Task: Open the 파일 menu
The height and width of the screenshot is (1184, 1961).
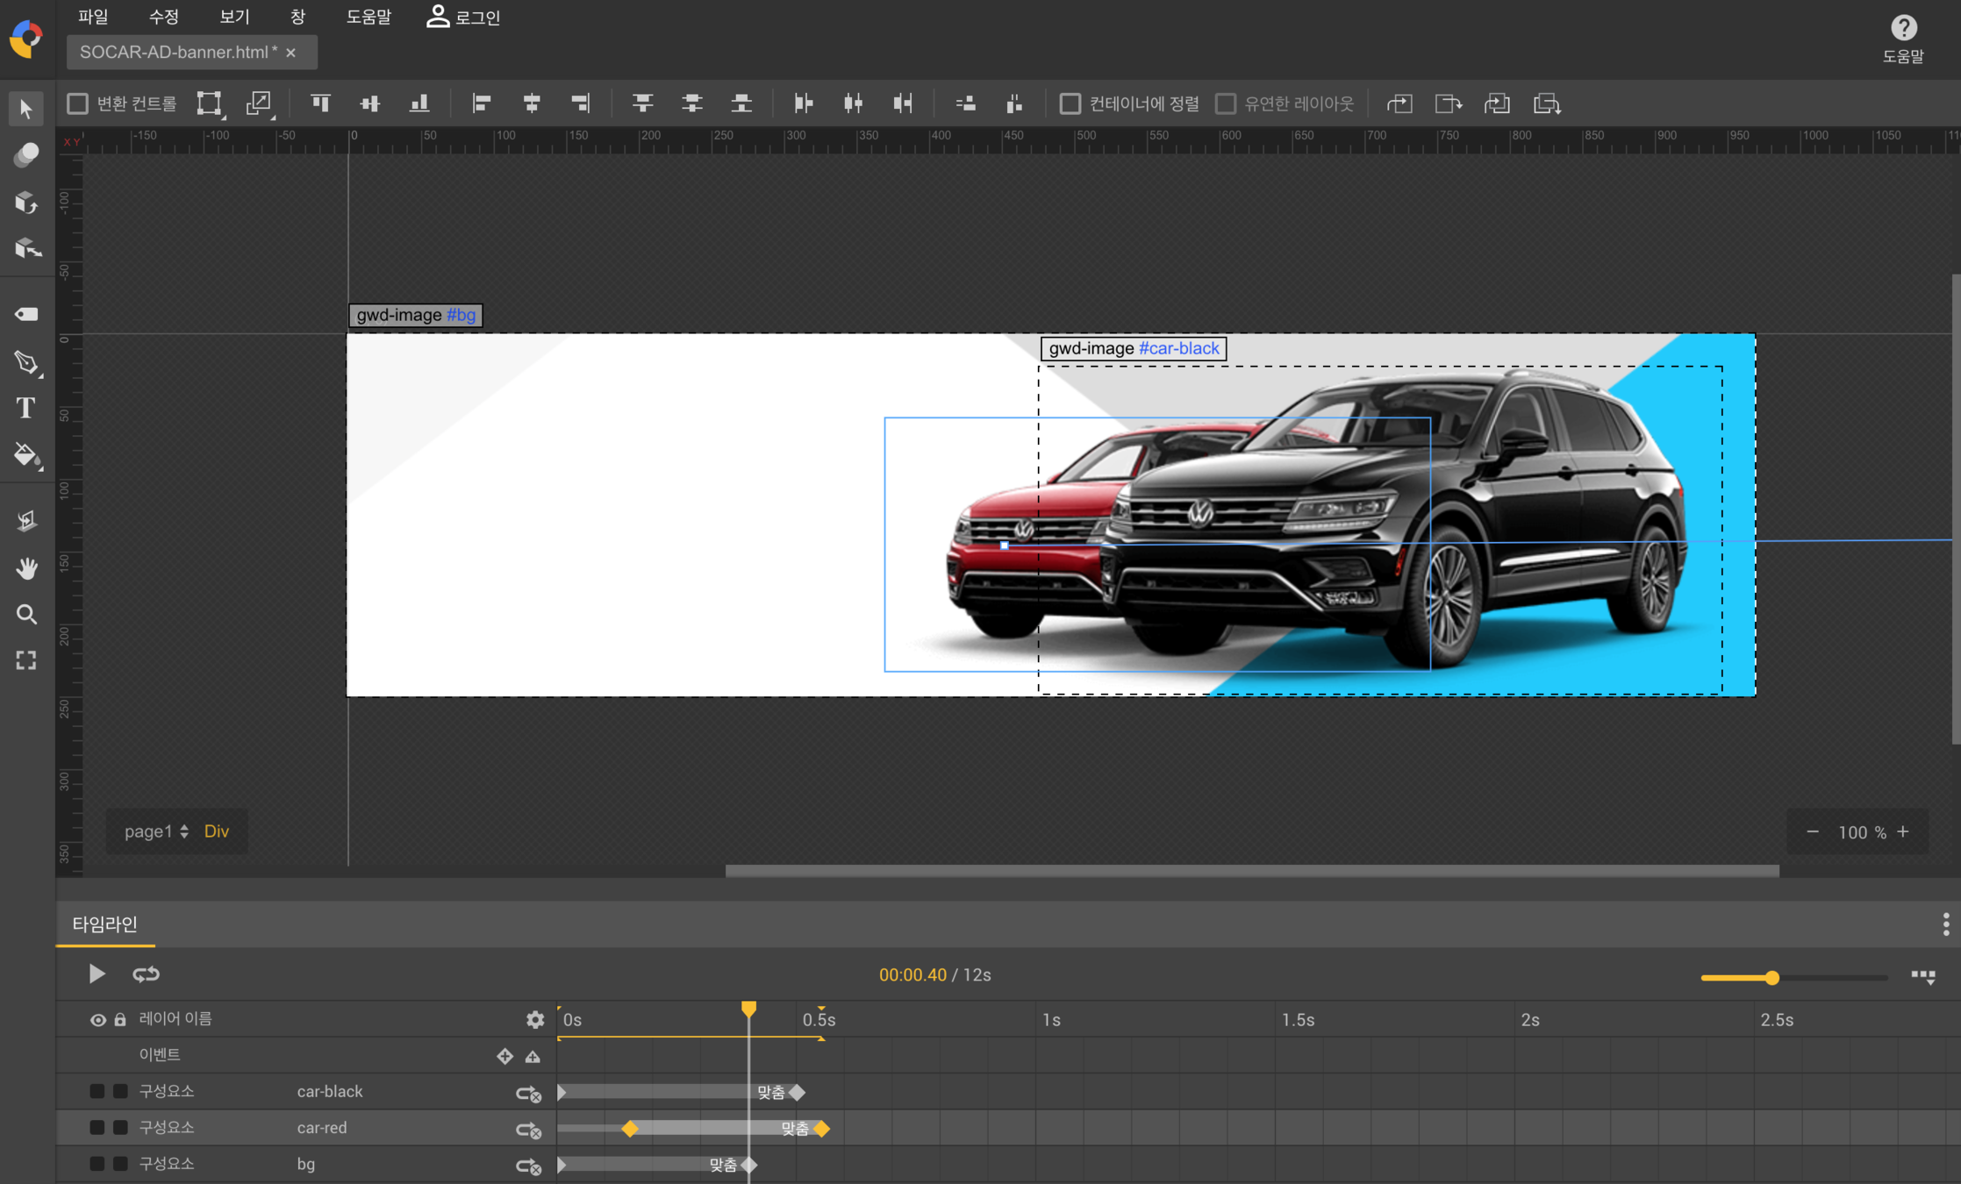Action: [93, 17]
